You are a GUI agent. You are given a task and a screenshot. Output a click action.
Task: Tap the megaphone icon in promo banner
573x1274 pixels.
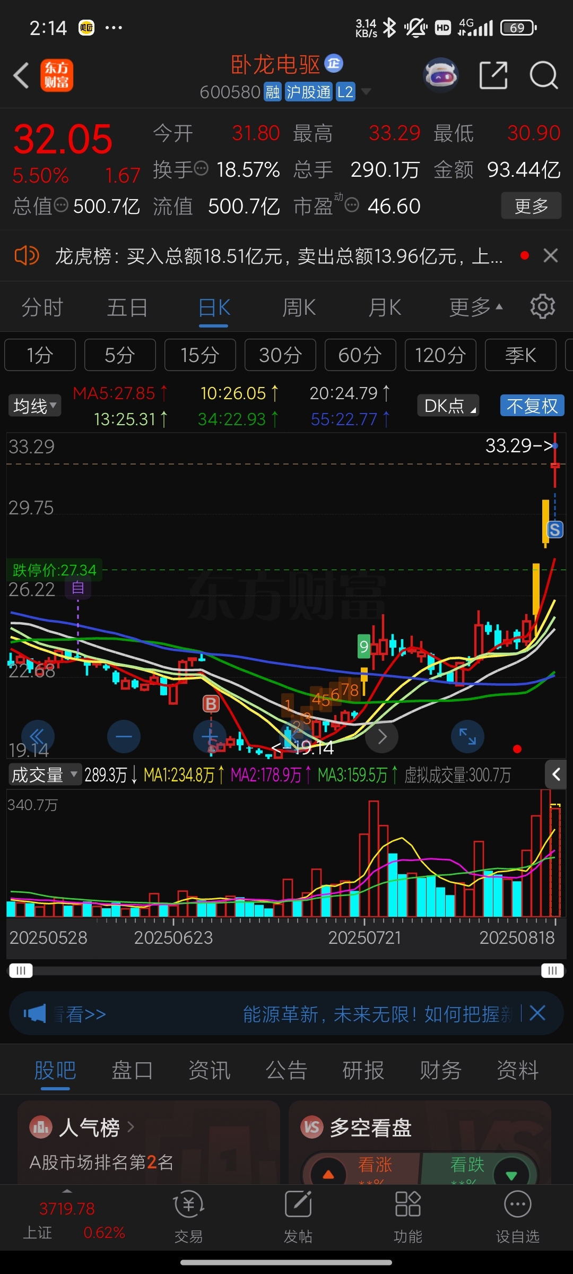[x=34, y=1014]
